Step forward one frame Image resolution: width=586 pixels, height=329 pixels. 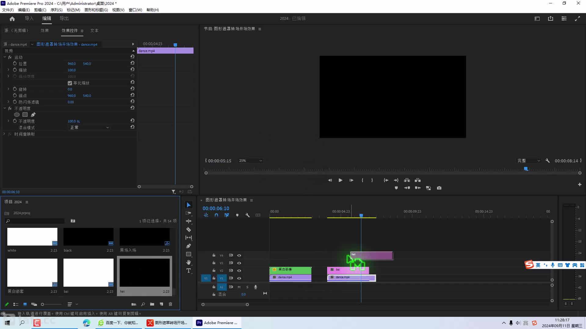click(x=351, y=180)
